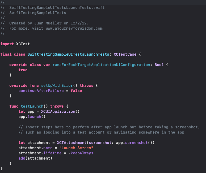Viewport: 206px width, 173px height.
Task: Click 'throws' after testLaunch()
Action: (57, 106)
